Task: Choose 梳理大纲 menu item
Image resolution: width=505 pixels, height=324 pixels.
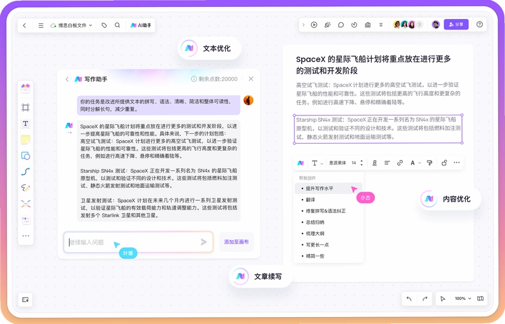Action: (328, 234)
